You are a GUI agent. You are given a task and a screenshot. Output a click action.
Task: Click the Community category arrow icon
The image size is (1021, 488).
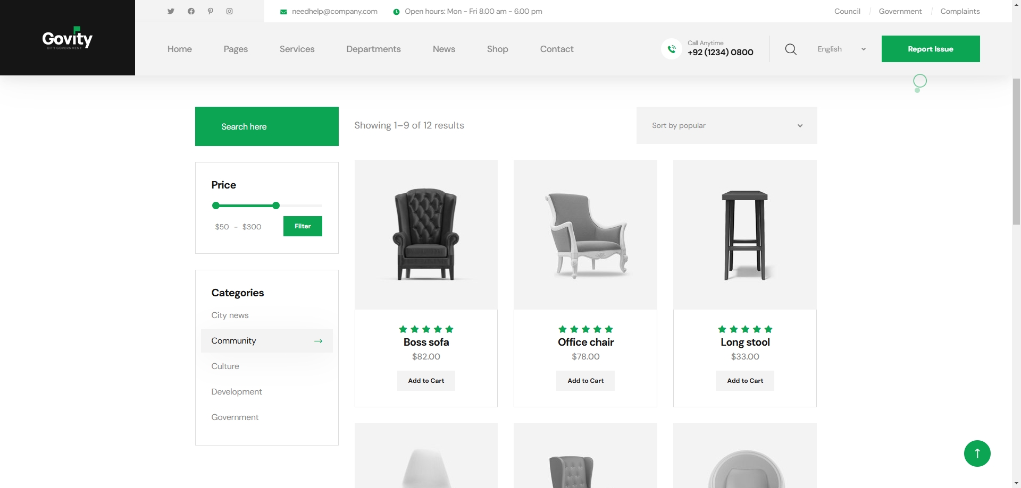[318, 341]
